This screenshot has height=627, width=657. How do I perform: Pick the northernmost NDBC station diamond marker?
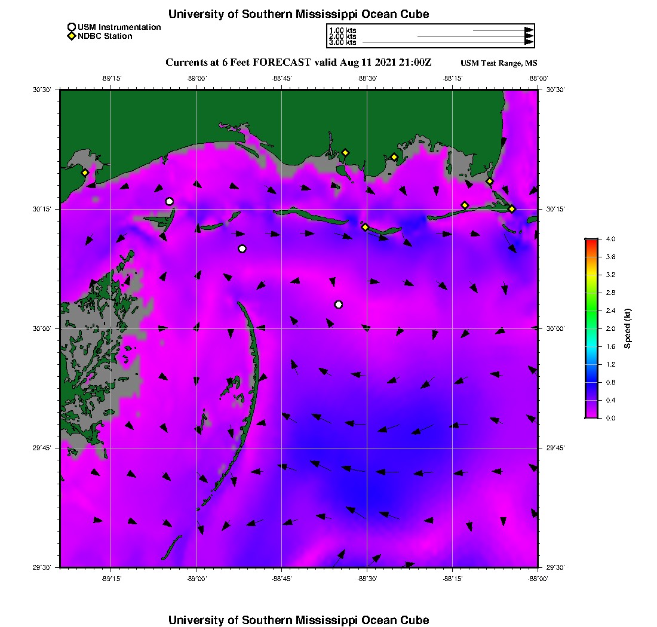pos(345,152)
